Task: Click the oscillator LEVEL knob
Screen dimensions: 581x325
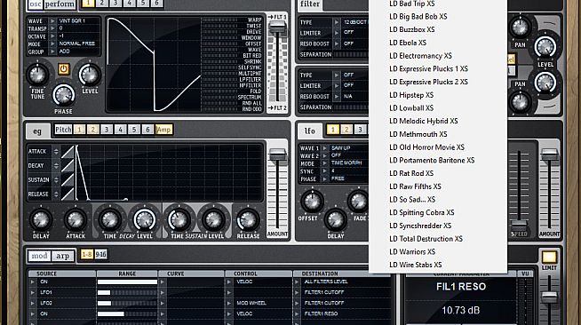Action: click(90, 75)
